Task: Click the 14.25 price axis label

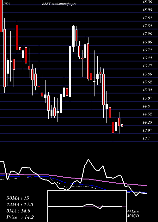Action: click(x=148, y=122)
